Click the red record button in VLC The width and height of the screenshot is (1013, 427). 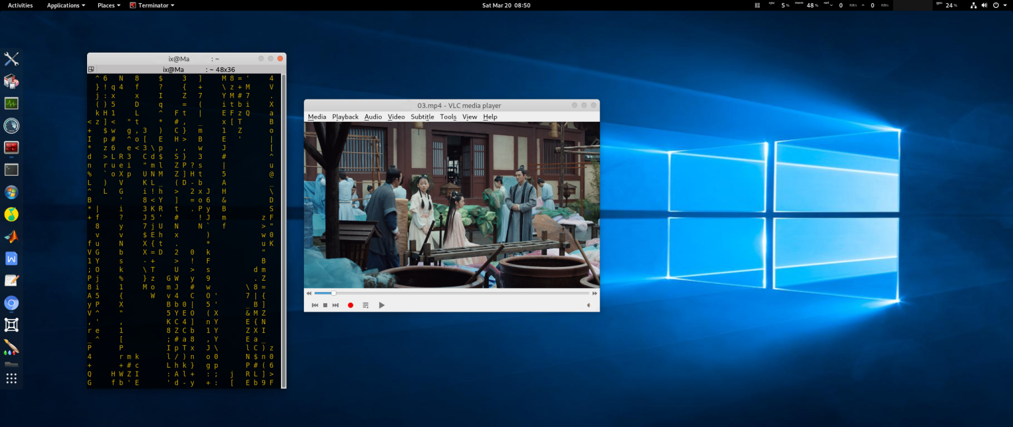coord(350,305)
